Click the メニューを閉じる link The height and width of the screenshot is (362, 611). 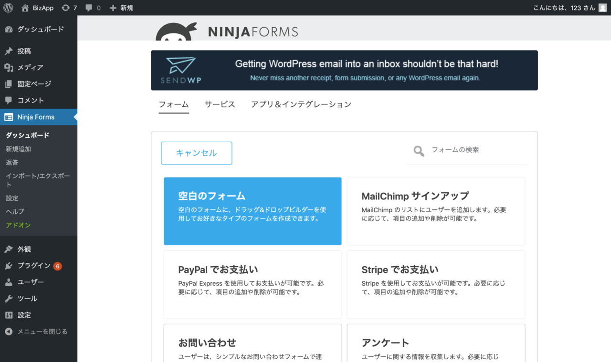pos(42,331)
